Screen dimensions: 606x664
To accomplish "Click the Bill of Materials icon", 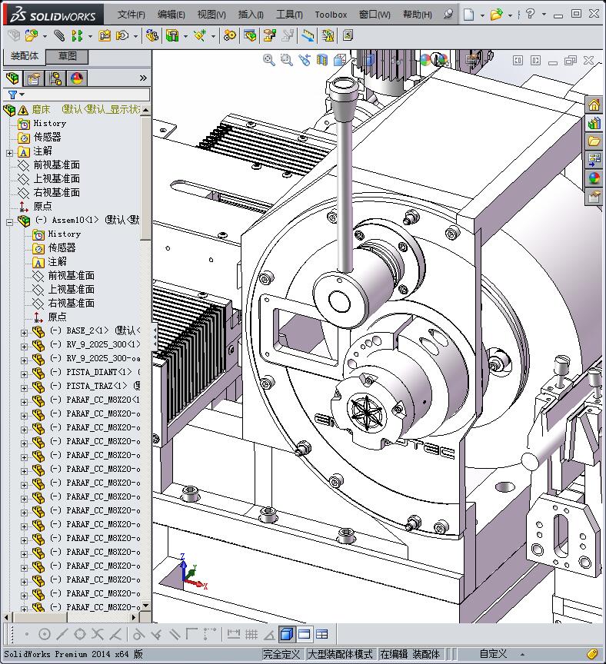I will coord(250,35).
